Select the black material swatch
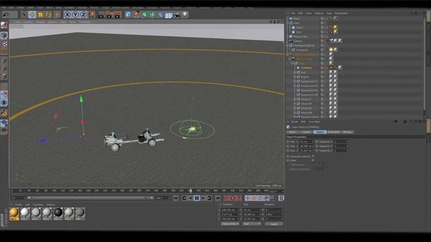The height and width of the screenshot is (242, 431). pos(58,214)
